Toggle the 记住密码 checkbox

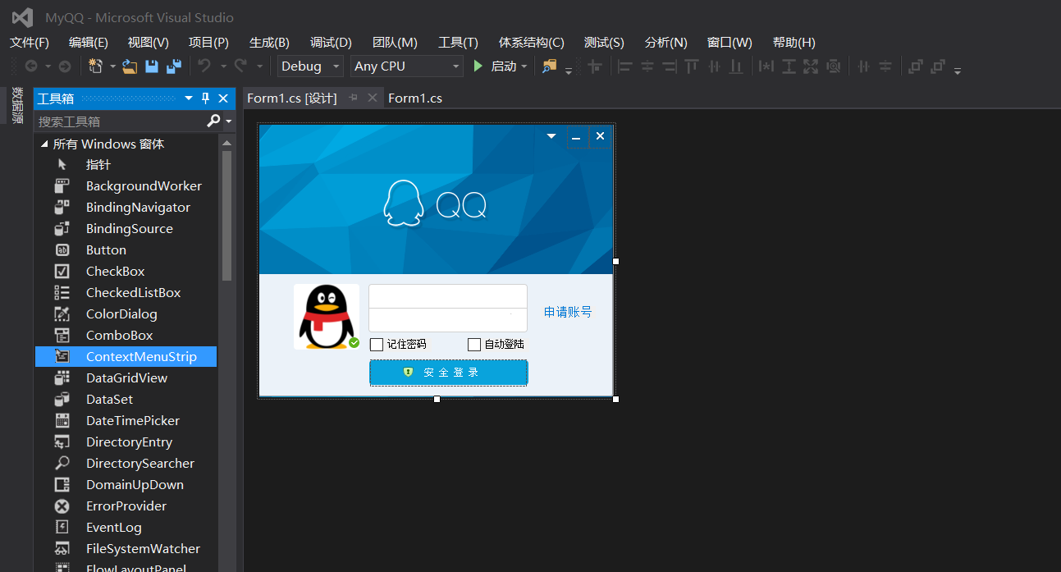coord(377,344)
